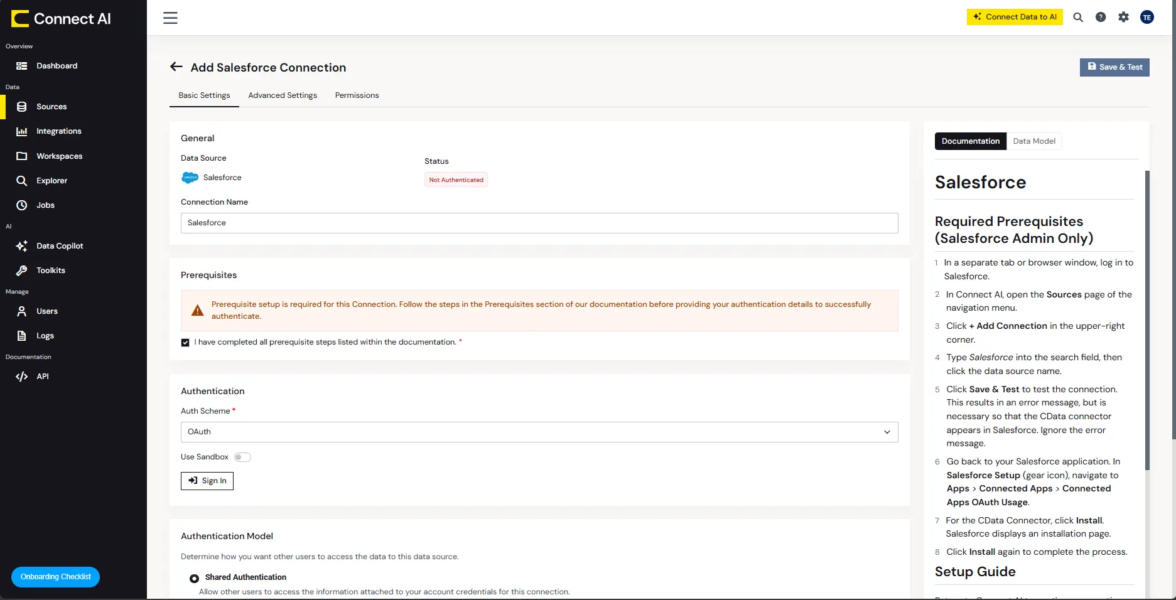This screenshot has width=1176, height=600.
Task: Click the Authentication Model heading
Action: pos(227,536)
